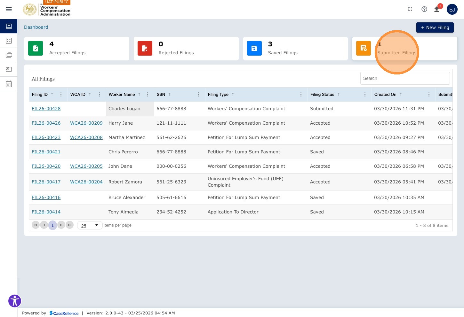This screenshot has height=317, width=464.
Task: Sort by Worker Name arrow
Action: click(x=139, y=95)
